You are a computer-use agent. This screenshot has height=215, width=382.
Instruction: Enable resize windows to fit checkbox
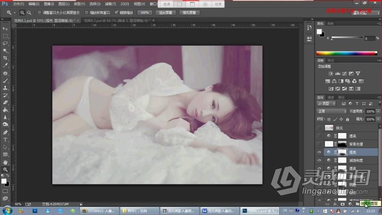click(x=39, y=12)
